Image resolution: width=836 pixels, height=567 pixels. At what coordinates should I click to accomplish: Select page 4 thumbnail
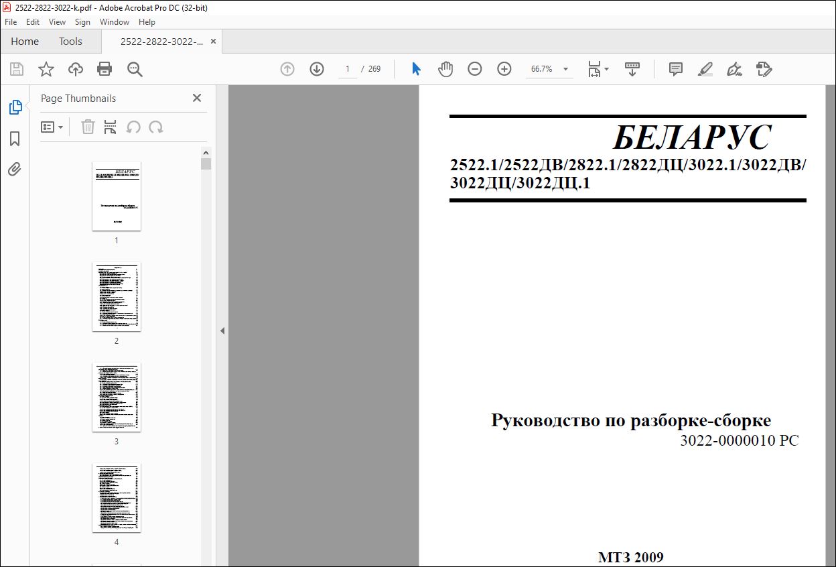pos(117,498)
